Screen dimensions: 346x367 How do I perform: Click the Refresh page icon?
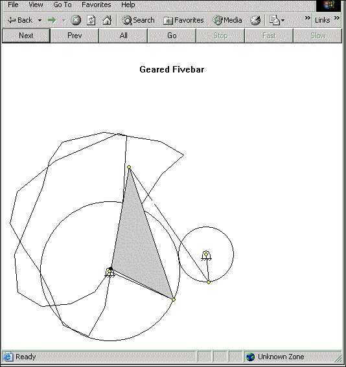click(x=91, y=20)
